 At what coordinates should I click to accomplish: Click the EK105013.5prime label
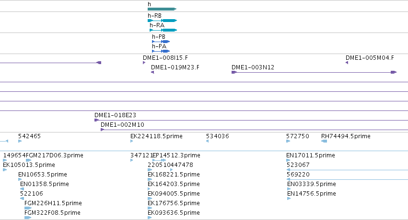[x=29, y=165]
